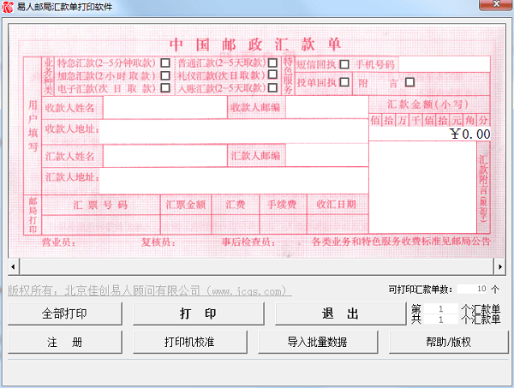
Task: Click the 汇款金额(小写) header text
Action: point(427,104)
